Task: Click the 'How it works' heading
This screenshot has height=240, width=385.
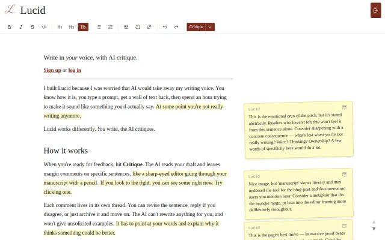Action: coord(66,151)
